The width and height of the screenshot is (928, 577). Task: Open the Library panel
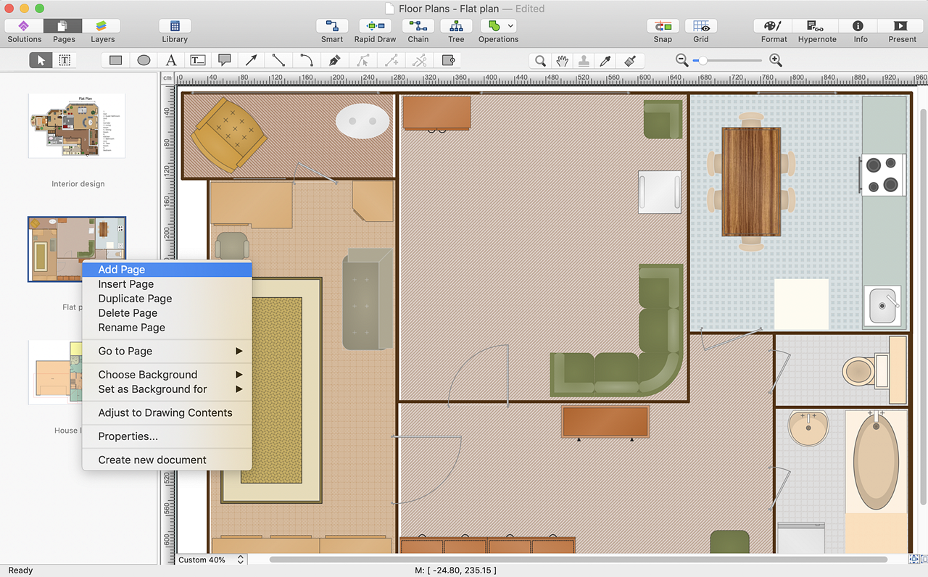click(175, 27)
